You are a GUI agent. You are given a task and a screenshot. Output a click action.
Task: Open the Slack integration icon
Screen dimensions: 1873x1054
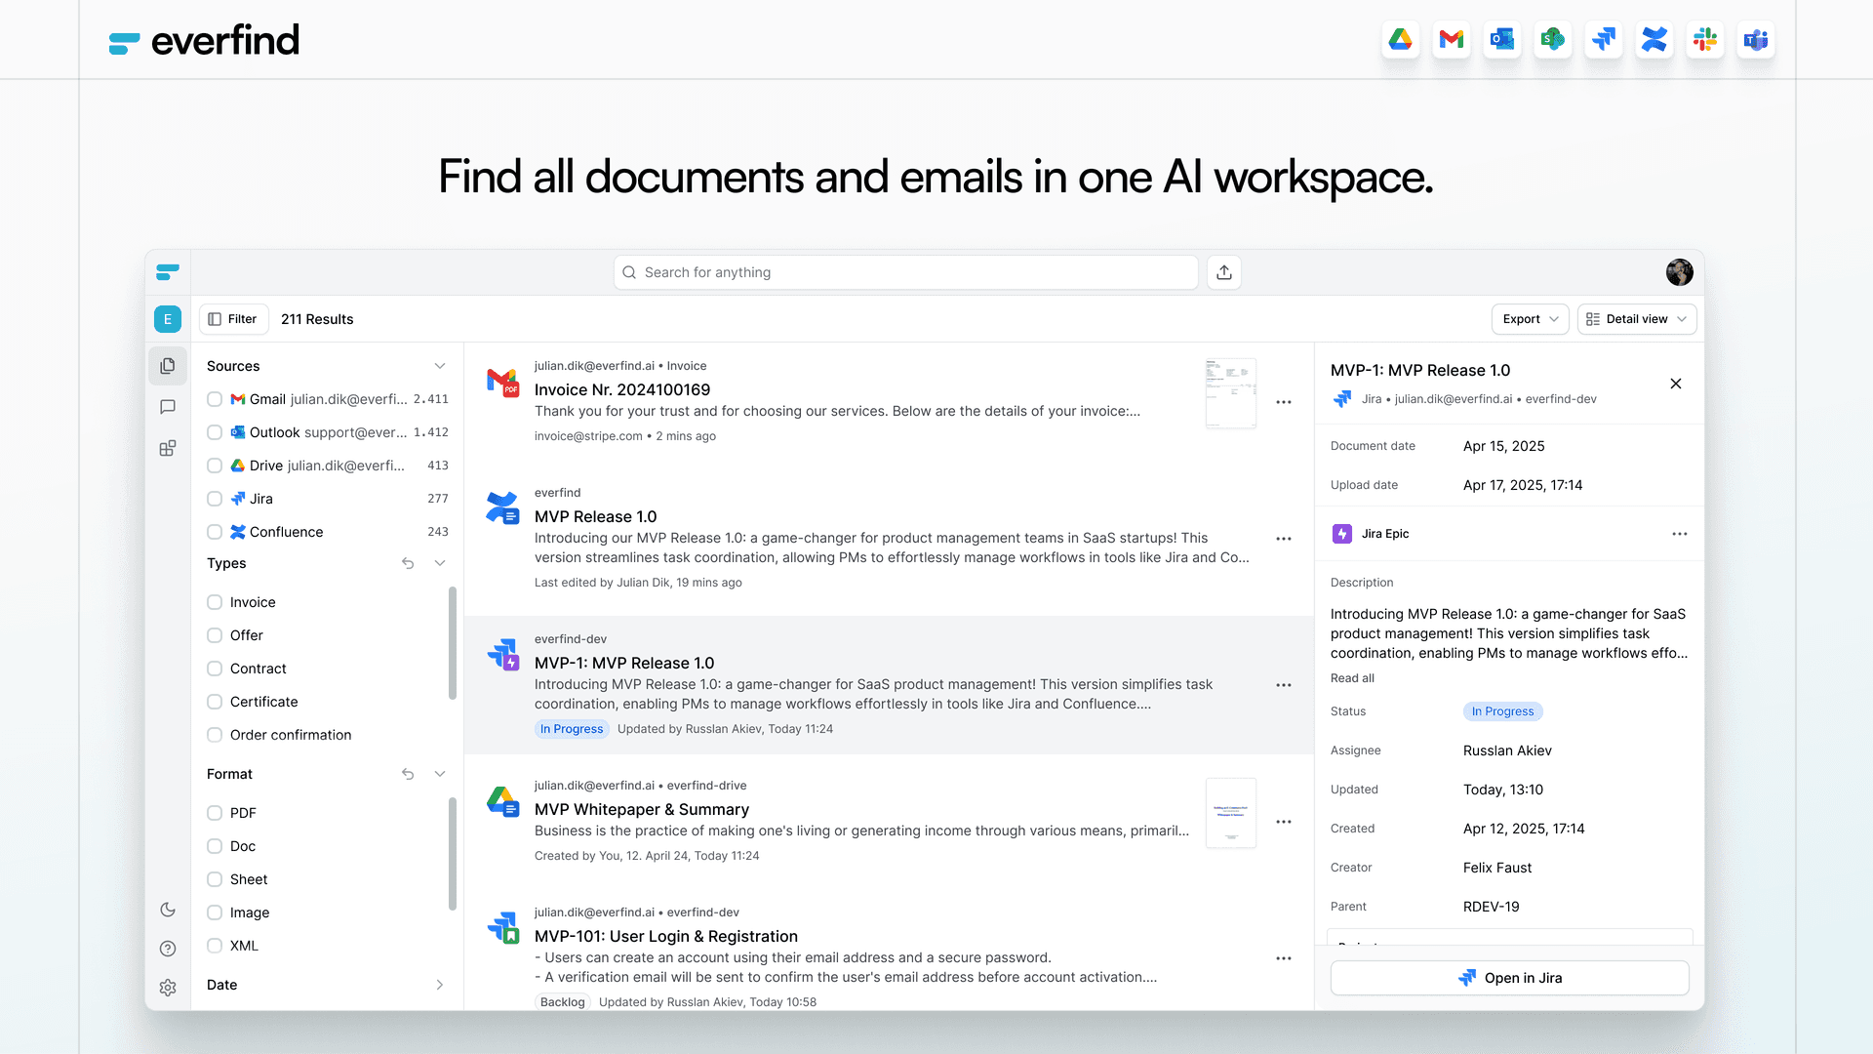[1705, 40]
